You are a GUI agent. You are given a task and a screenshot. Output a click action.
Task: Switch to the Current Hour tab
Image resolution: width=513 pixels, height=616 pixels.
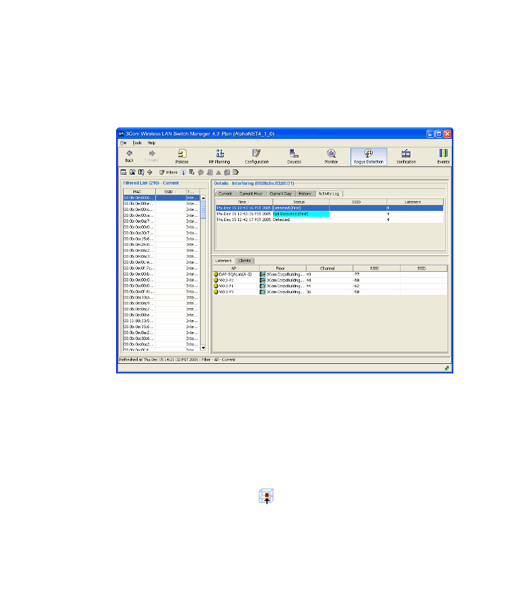[x=251, y=194]
